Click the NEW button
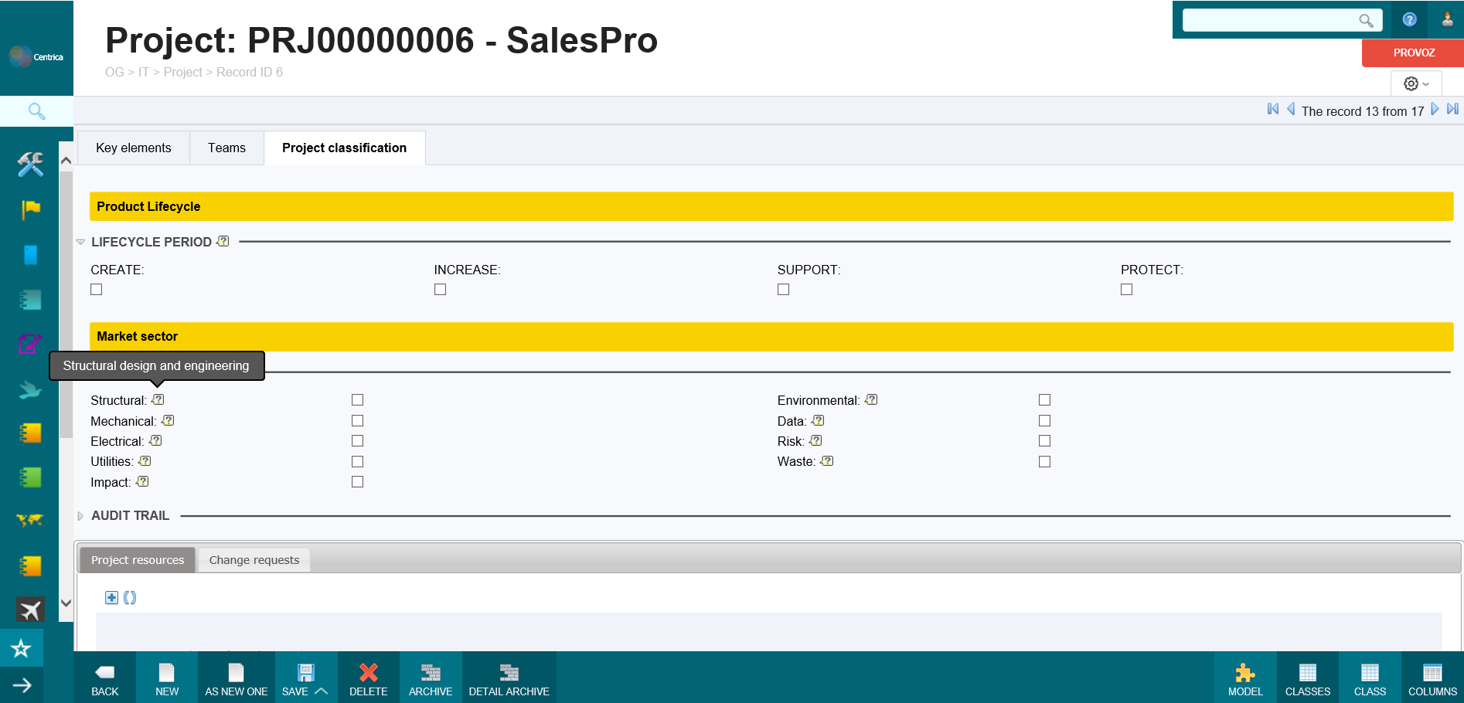 pyautogui.click(x=167, y=678)
